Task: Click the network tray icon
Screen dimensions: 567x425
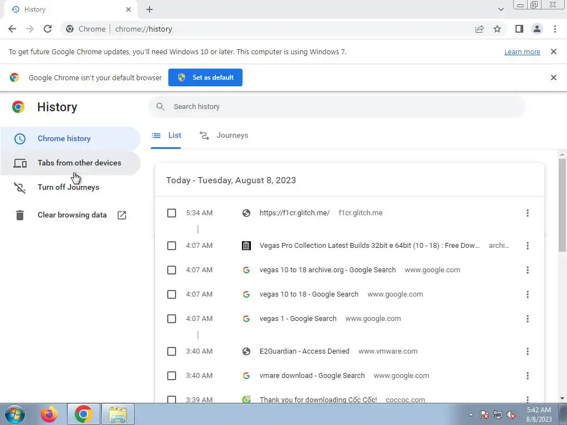Action: click(498, 414)
